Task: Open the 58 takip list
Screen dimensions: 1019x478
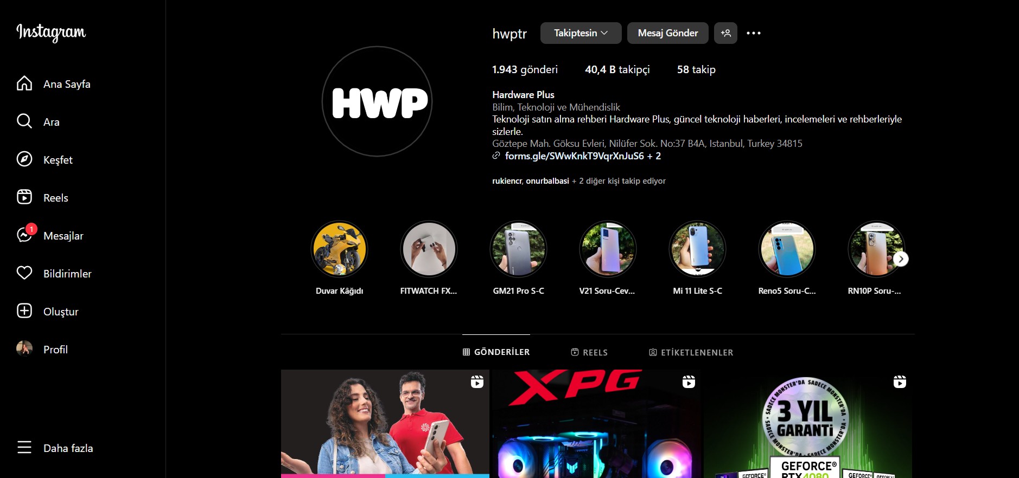Action: tap(696, 69)
